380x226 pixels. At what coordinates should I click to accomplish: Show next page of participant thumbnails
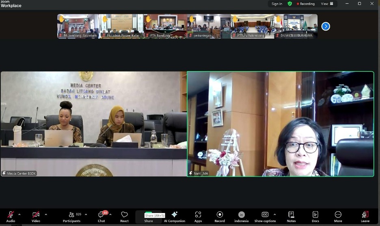point(326,26)
